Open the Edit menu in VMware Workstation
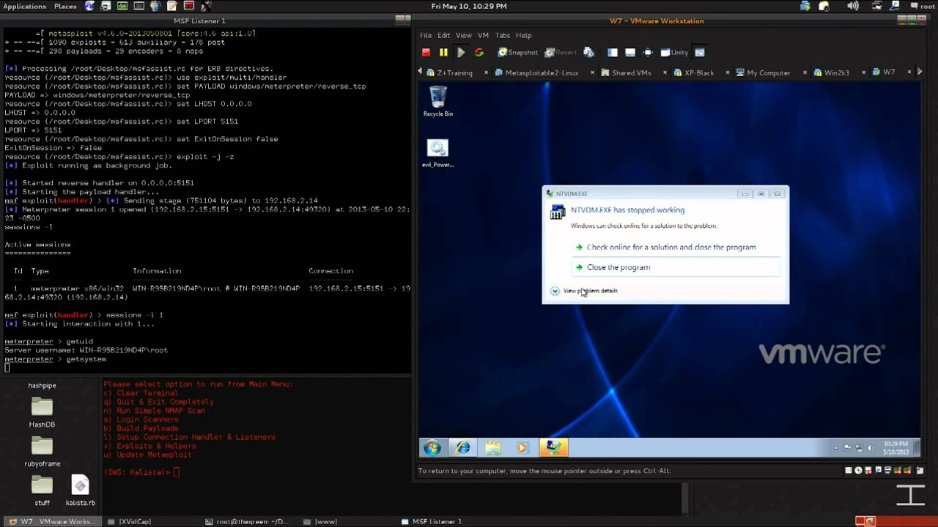938x527 pixels. [x=443, y=35]
